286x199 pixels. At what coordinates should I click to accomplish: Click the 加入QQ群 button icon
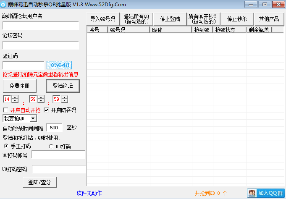(252, 193)
